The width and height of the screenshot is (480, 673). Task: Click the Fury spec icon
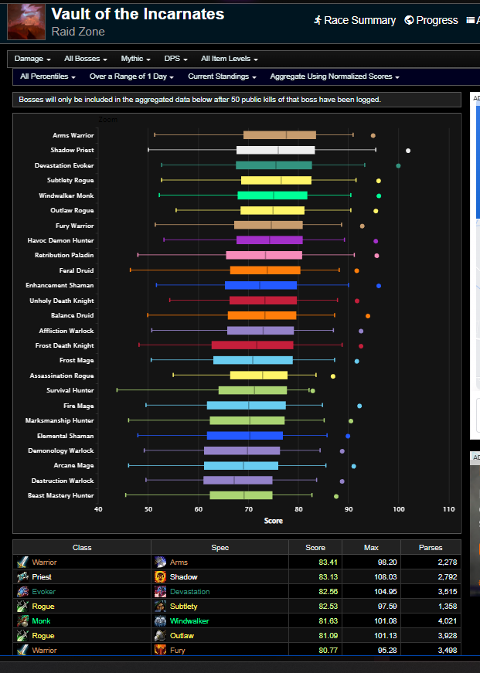click(x=160, y=649)
